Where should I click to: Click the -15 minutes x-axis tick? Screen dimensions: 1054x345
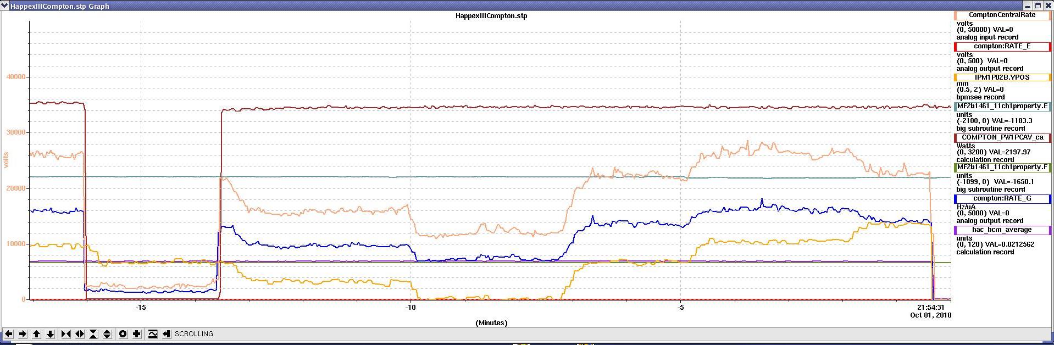[x=141, y=307]
